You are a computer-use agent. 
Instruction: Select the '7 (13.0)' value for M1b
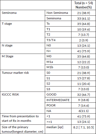84,67
